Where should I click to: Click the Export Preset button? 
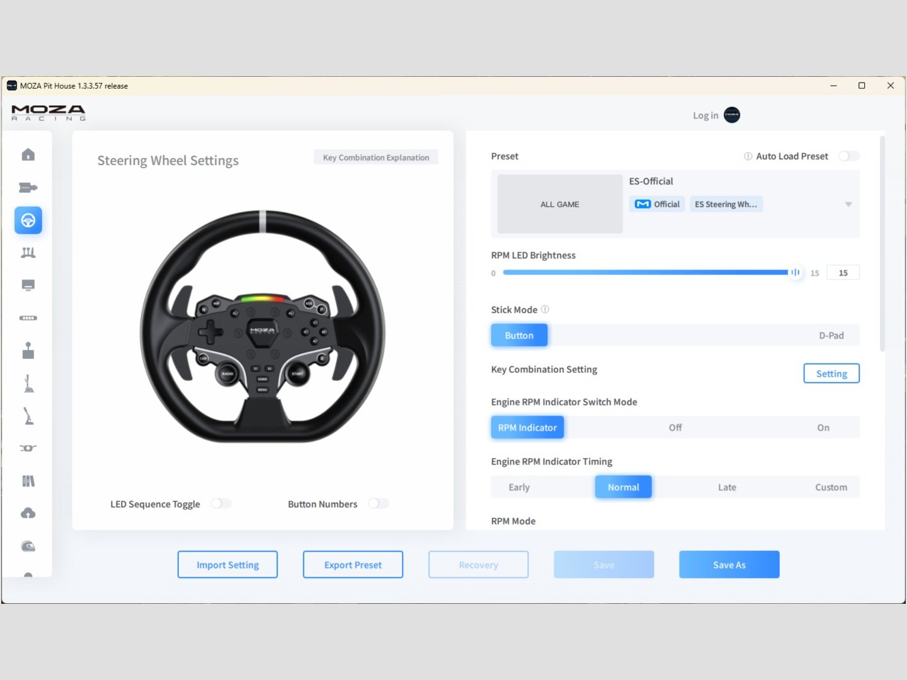[x=353, y=565]
